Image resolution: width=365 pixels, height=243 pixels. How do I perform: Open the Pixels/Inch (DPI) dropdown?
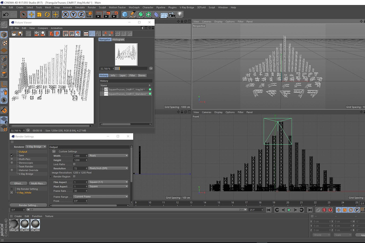tap(108, 168)
